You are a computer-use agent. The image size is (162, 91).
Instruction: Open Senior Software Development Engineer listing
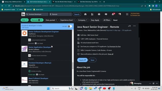pyautogui.click(x=44, y=32)
